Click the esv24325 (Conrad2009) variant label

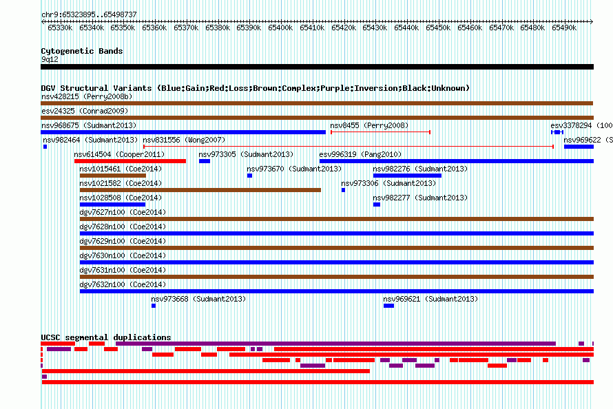85,111
